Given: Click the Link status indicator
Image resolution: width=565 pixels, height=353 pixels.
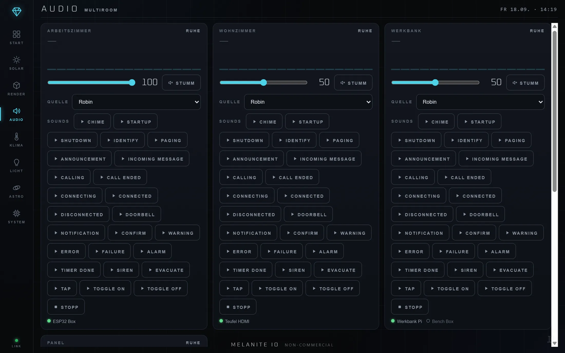Looking at the screenshot, I should [16, 343].
